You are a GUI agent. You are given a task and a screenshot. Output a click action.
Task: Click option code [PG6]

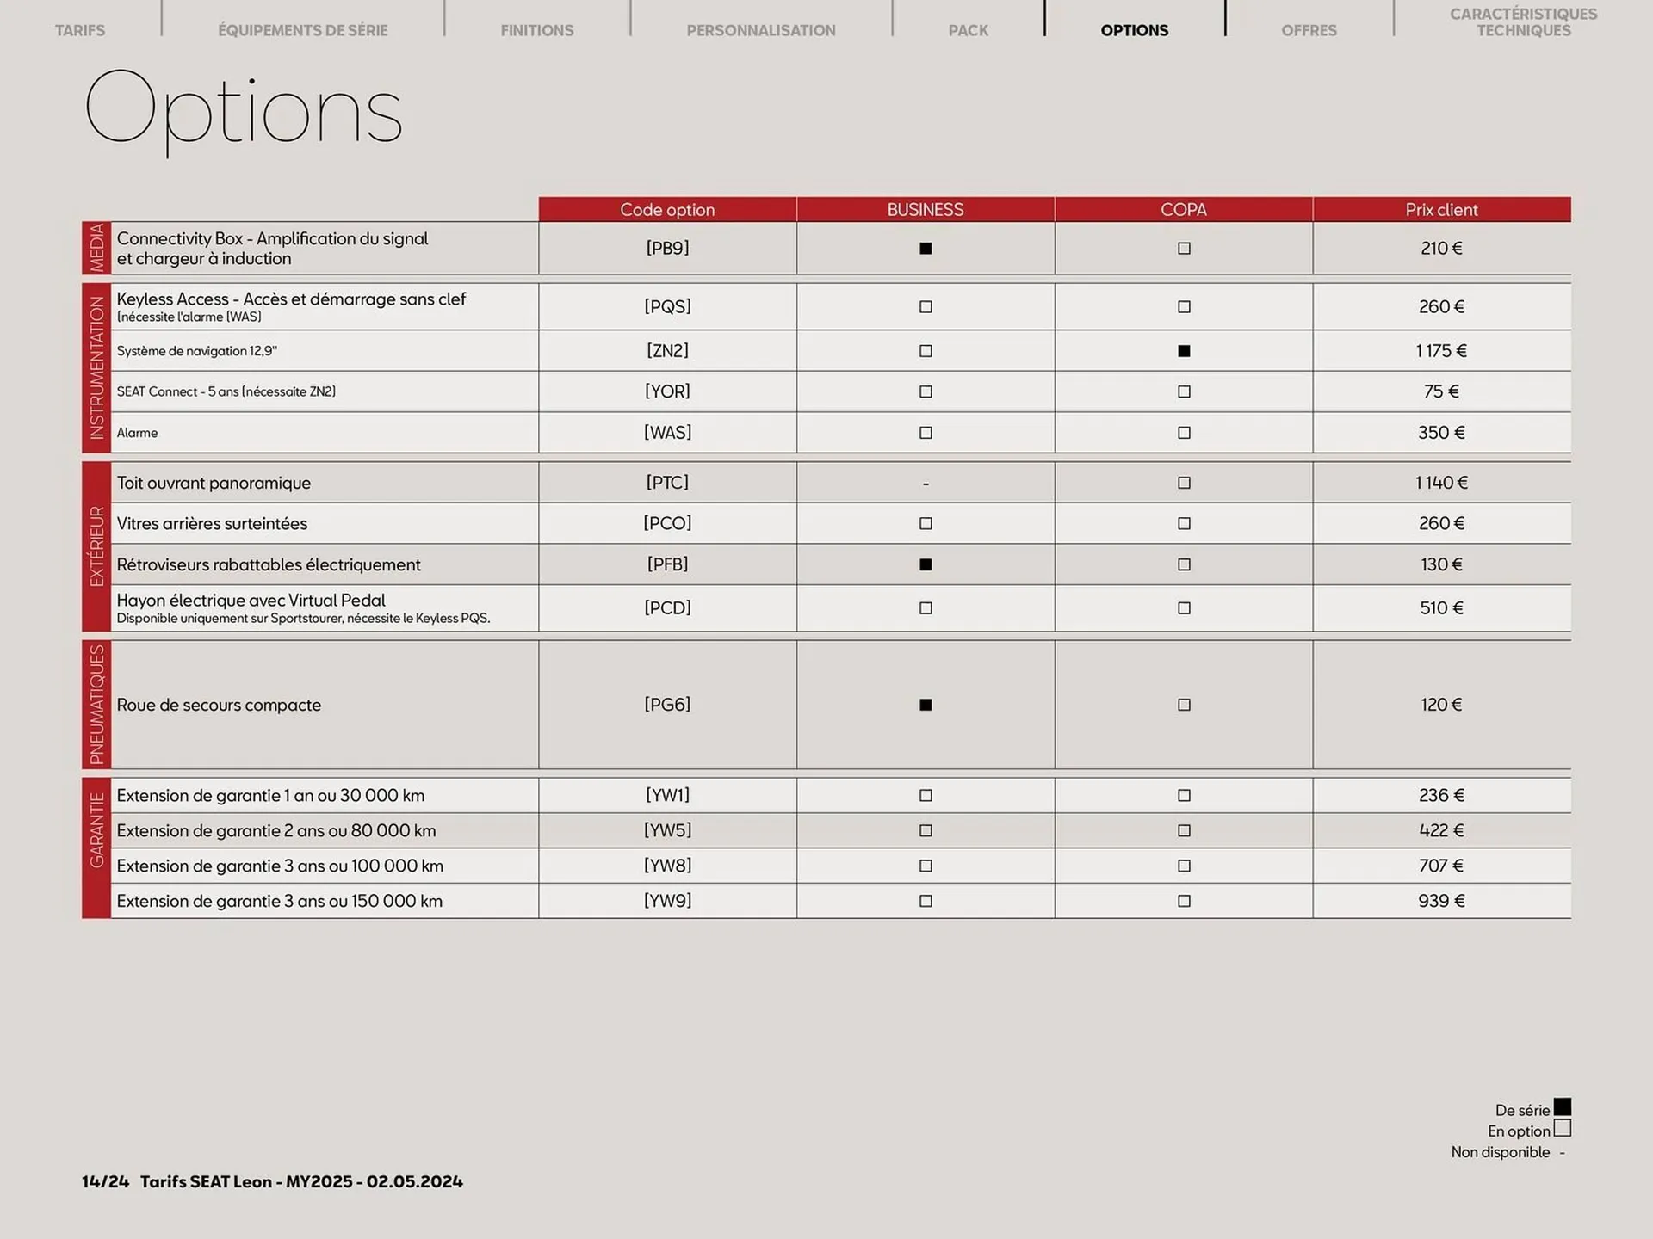pyautogui.click(x=667, y=705)
